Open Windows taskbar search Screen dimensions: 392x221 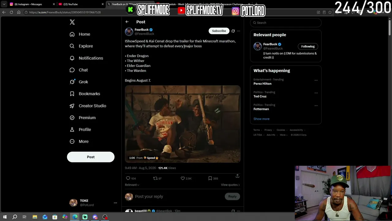14,217
